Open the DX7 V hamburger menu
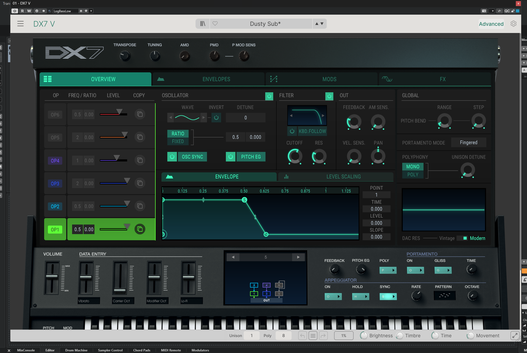The width and height of the screenshot is (527, 353). [x=20, y=24]
